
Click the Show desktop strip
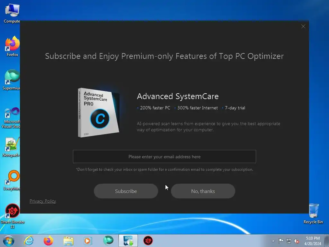(327, 241)
